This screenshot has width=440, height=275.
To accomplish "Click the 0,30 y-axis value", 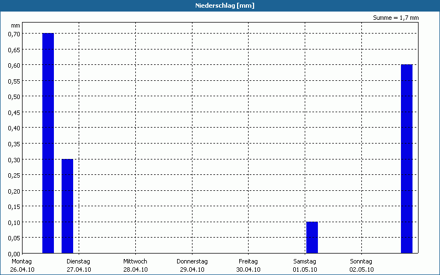I will coord(14,160).
